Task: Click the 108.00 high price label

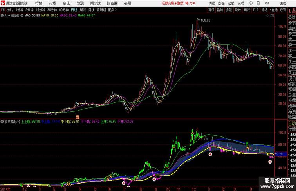Action: (206, 20)
